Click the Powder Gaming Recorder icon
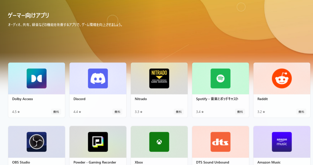The image size is (313, 165). 98,142
